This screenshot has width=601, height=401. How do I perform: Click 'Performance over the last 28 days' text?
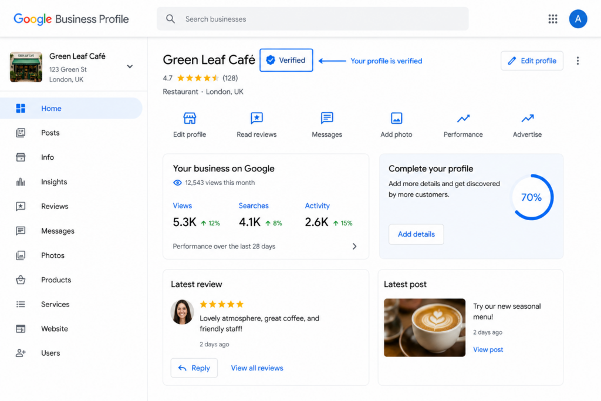pyautogui.click(x=224, y=247)
